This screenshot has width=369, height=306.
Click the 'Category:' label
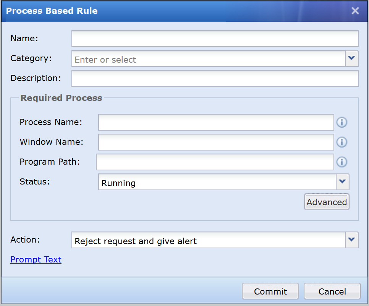point(31,58)
